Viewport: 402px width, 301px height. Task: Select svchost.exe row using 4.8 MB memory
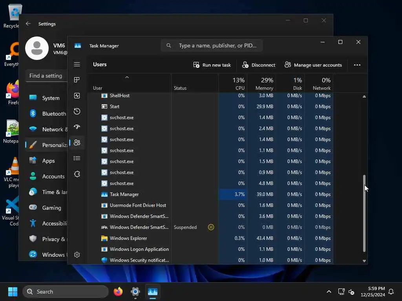210,183
